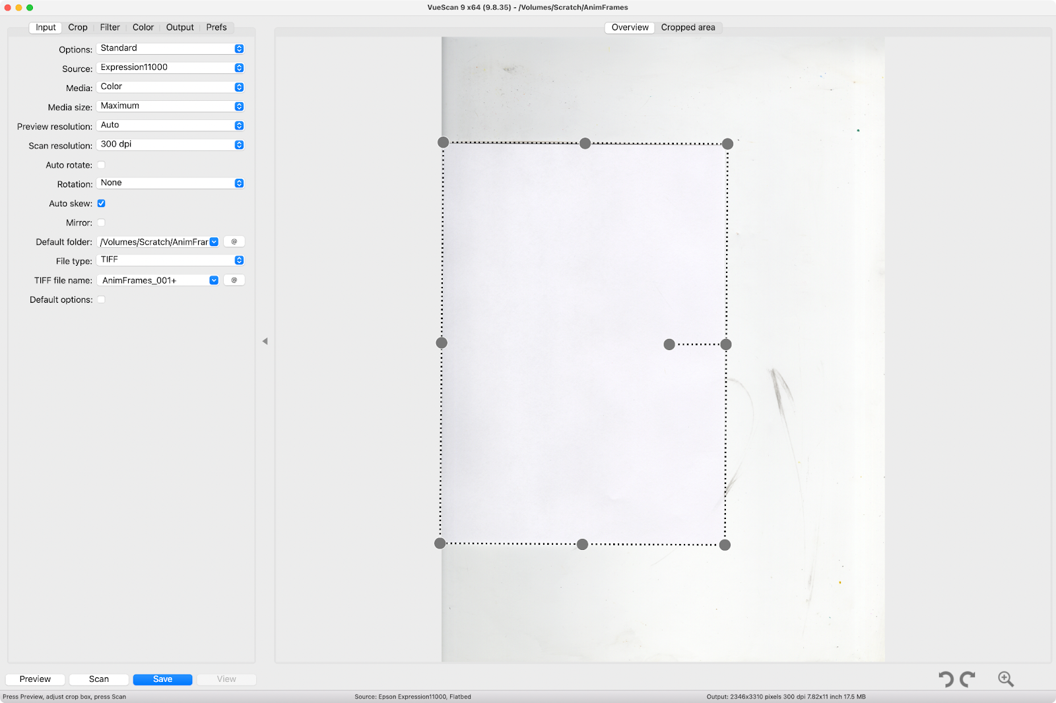Click the View button

tap(226, 679)
